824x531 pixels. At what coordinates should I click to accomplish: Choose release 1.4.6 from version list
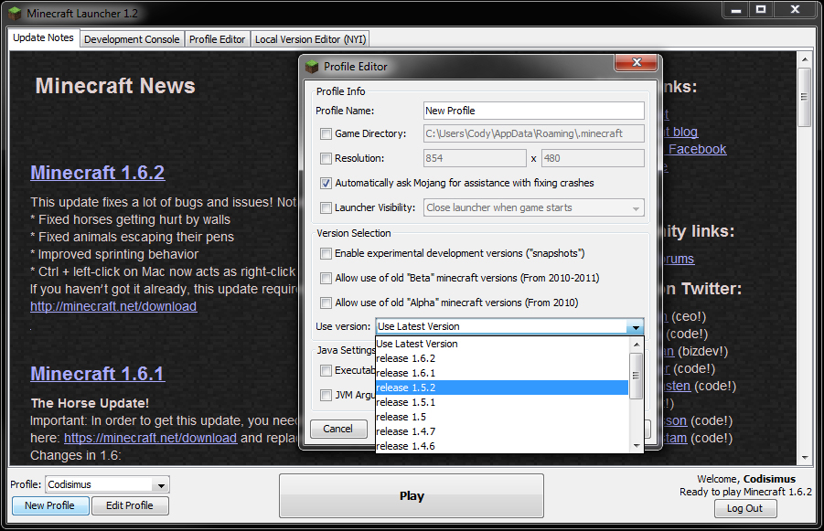click(502, 446)
